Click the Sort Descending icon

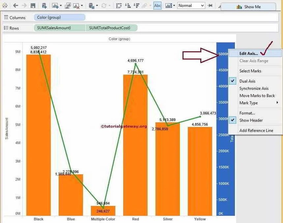(136, 6)
